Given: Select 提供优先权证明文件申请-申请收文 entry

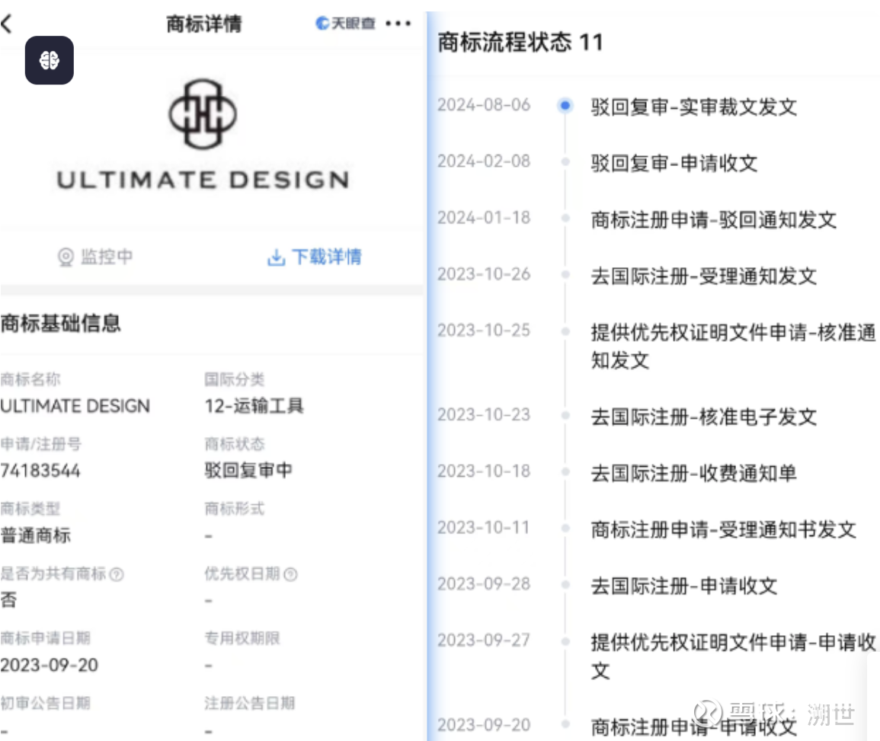Looking at the screenshot, I should pyautogui.click(x=733, y=656).
